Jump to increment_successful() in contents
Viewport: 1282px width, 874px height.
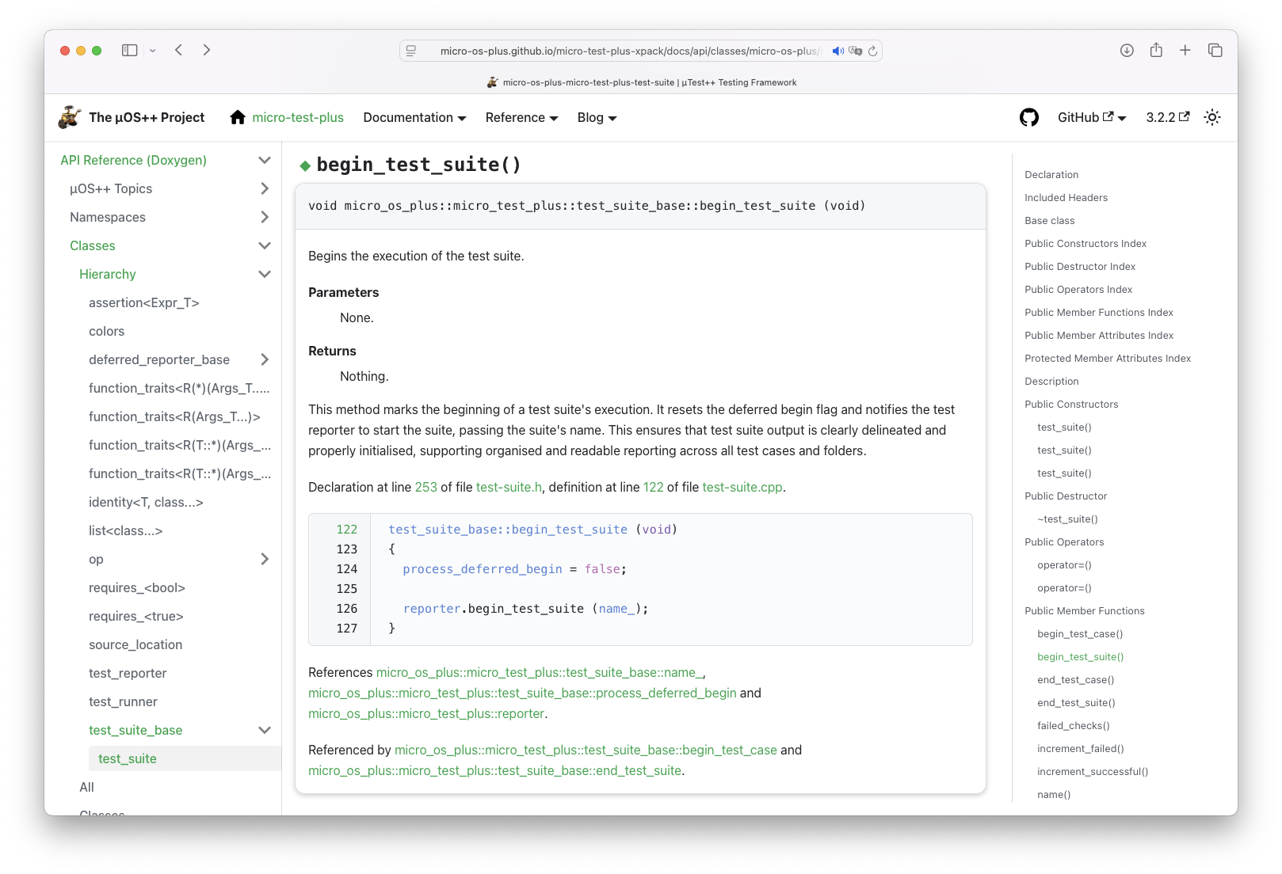pos(1093,772)
